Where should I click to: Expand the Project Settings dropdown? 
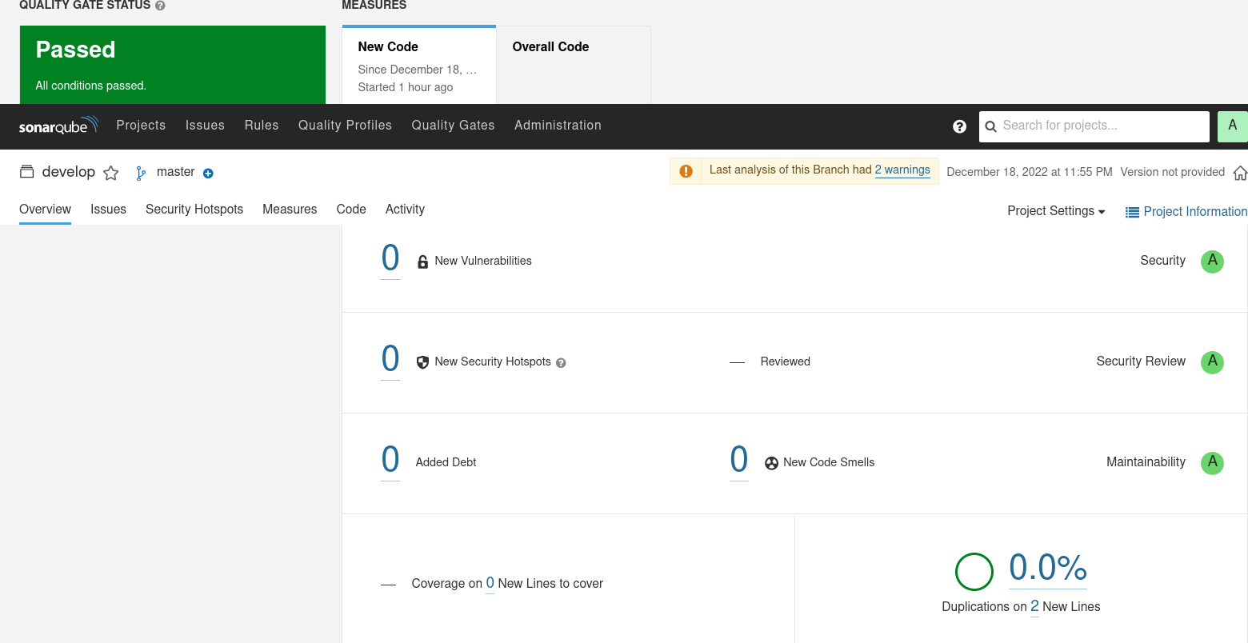click(1056, 211)
